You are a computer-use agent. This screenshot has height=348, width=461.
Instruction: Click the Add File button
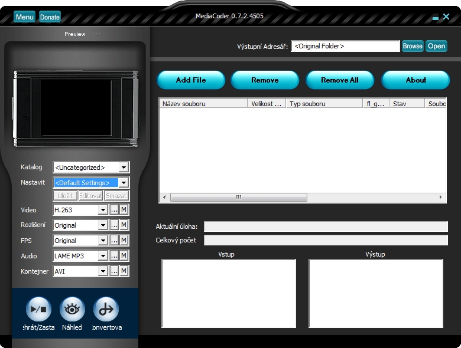191,80
